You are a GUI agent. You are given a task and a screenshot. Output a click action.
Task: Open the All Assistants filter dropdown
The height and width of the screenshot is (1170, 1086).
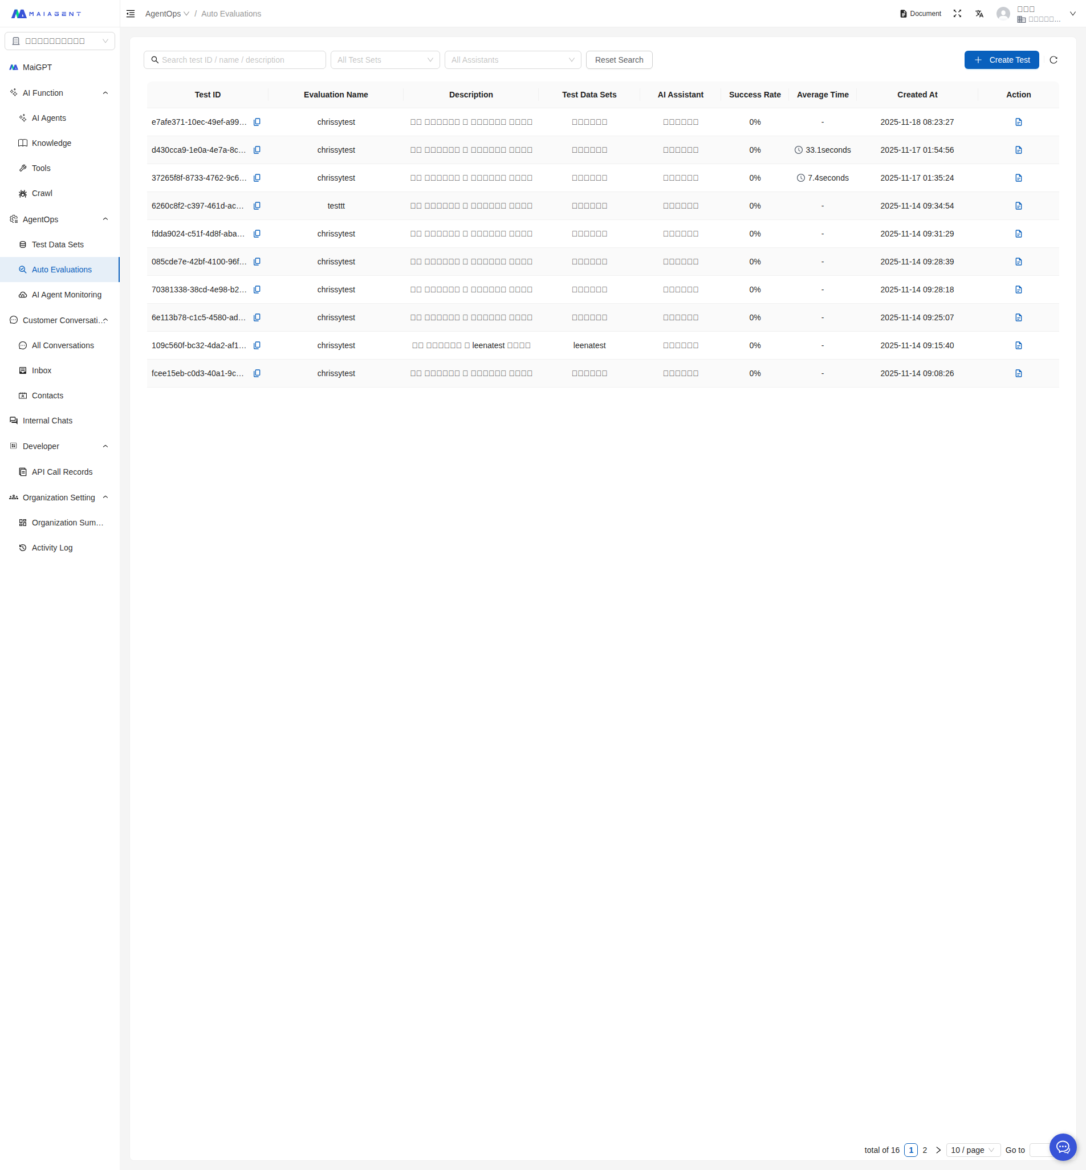coord(513,60)
